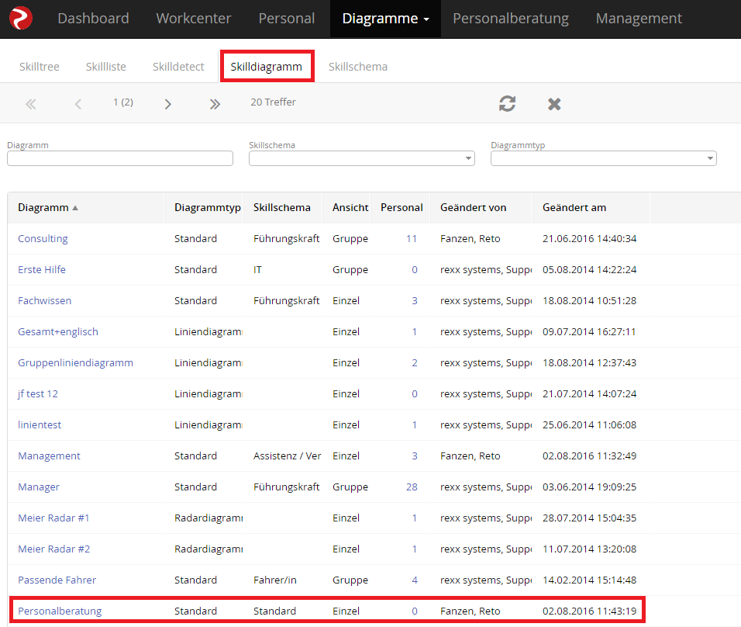The image size is (741, 627).
Task: Refresh the diagram list
Action: click(507, 104)
